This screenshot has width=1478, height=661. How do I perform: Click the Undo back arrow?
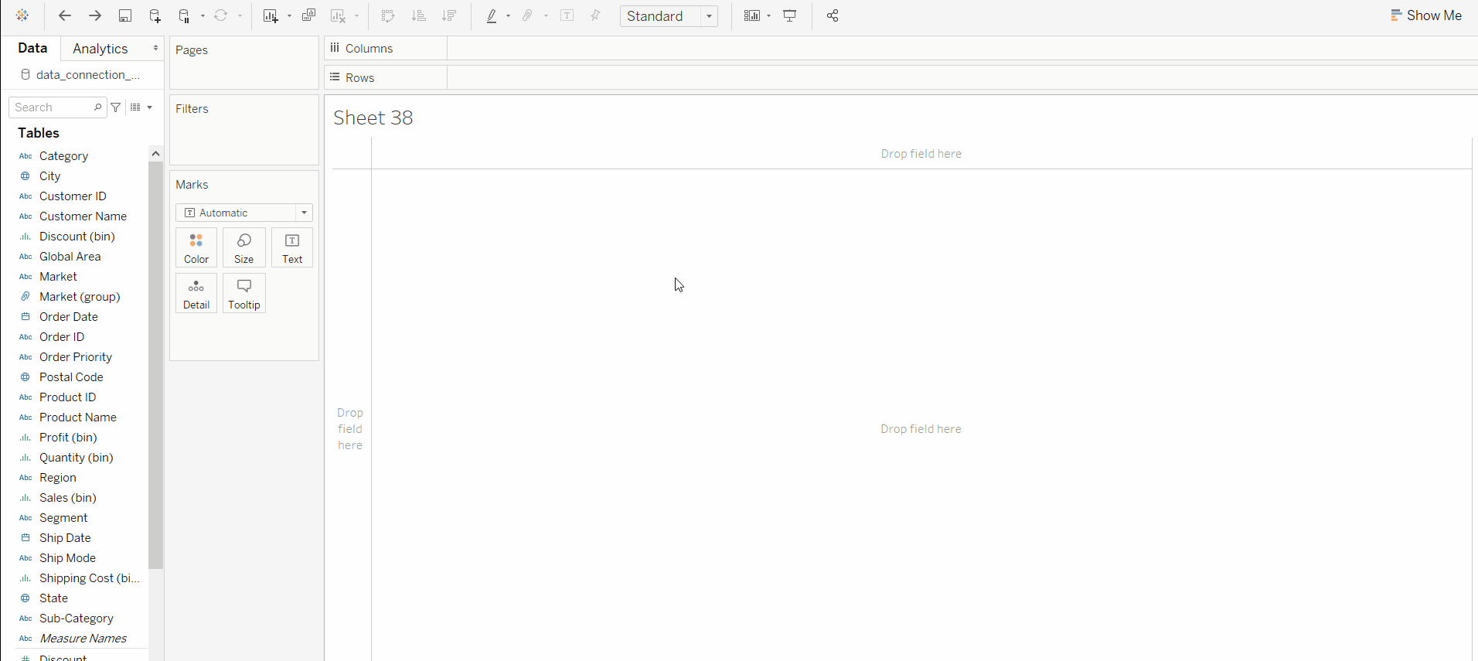(65, 15)
